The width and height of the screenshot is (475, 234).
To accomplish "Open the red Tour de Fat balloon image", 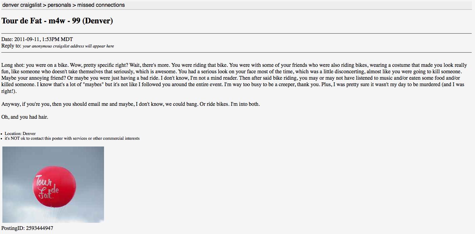I will point(53,184).
